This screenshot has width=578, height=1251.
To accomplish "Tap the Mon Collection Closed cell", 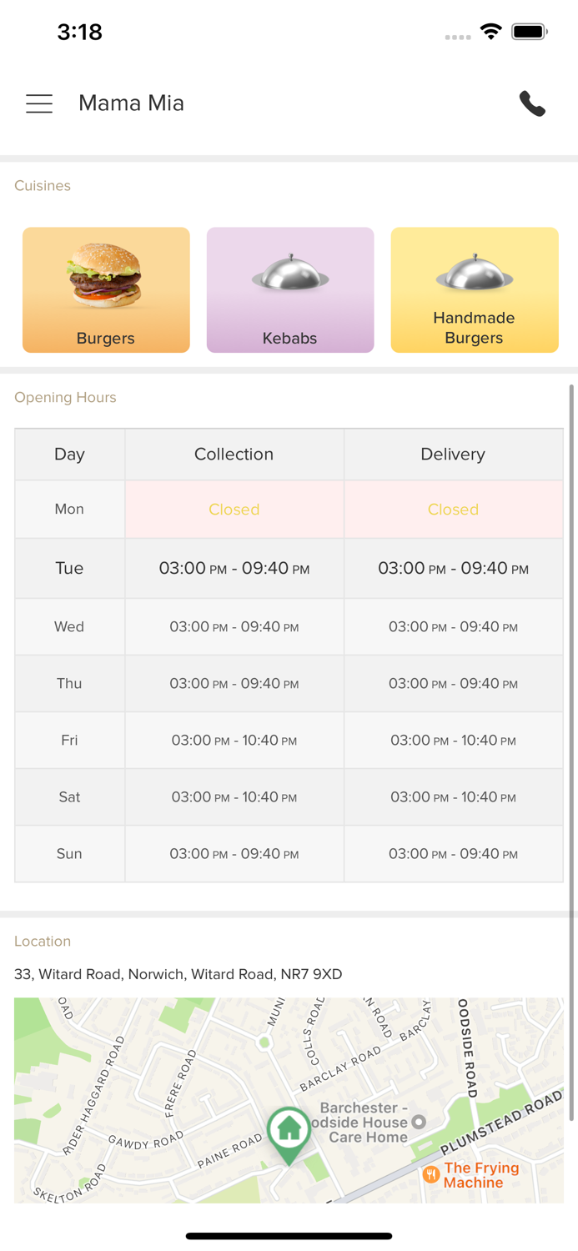I will [x=234, y=509].
